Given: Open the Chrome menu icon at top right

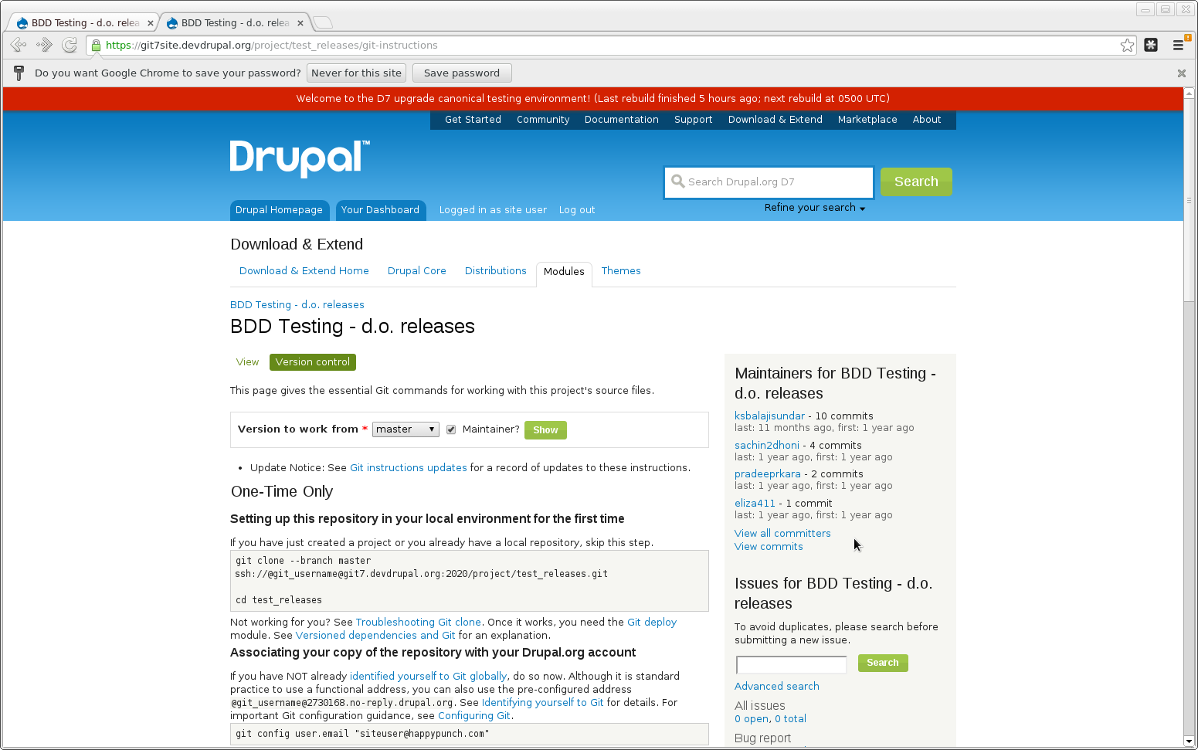Looking at the screenshot, I should coord(1178,45).
